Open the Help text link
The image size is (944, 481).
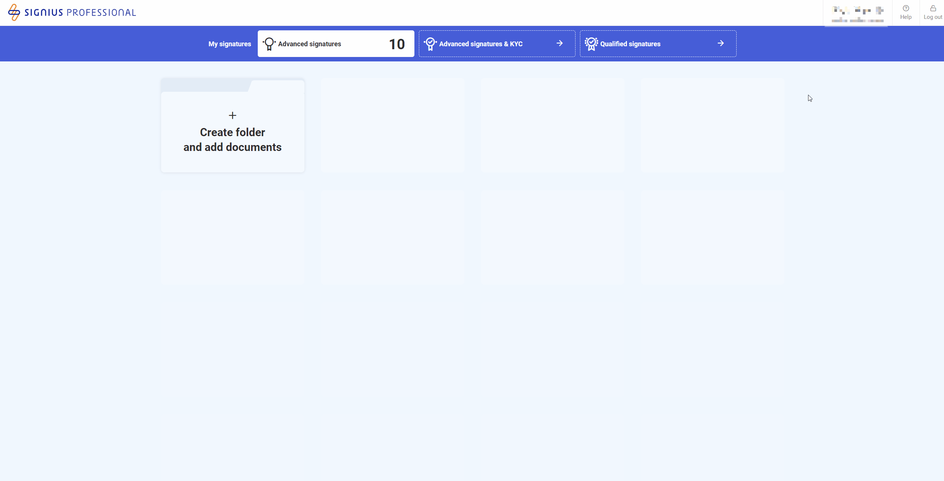click(x=906, y=17)
